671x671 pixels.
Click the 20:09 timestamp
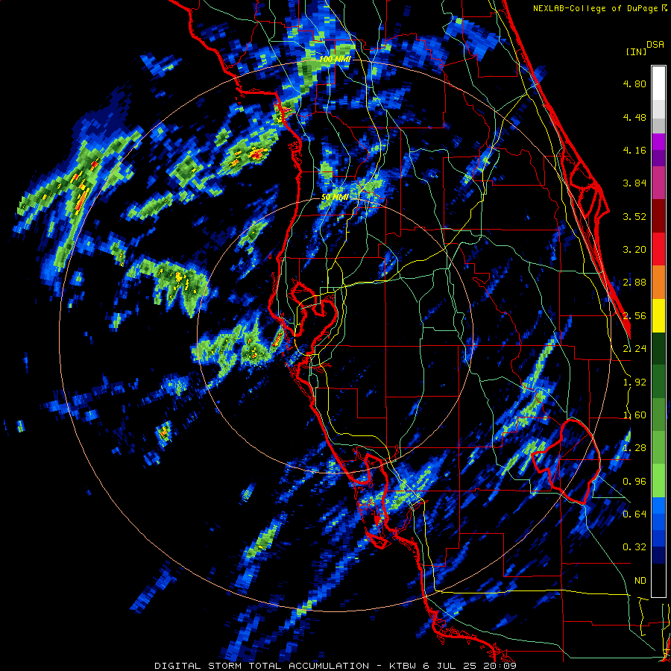click(x=501, y=666)
